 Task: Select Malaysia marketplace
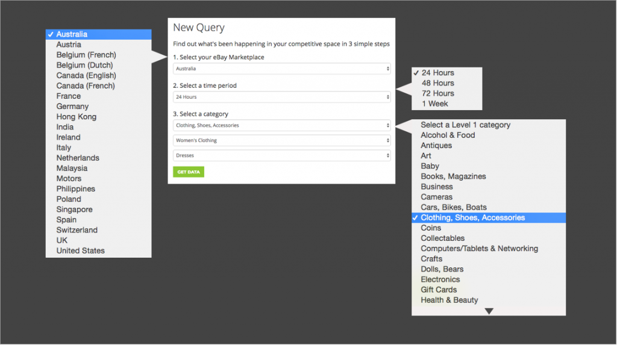tap(98, 169)
